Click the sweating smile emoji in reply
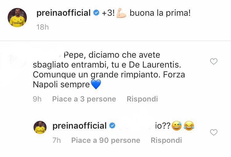The image size is (231, 157). click(177, 126)
